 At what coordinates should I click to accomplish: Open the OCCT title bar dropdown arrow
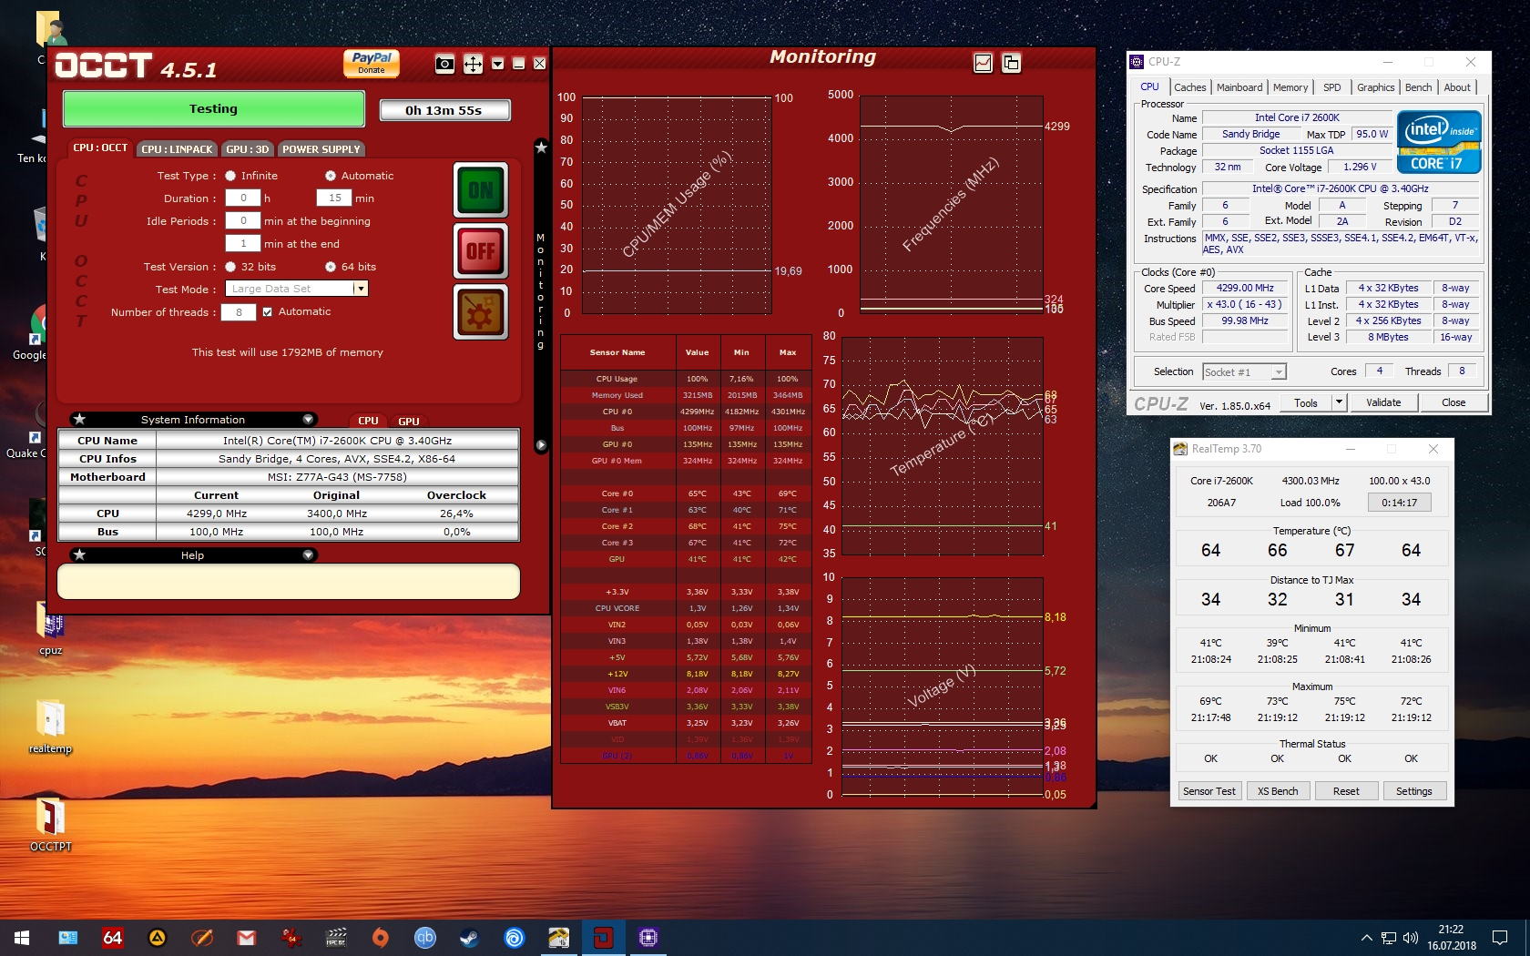coord(497,64)
